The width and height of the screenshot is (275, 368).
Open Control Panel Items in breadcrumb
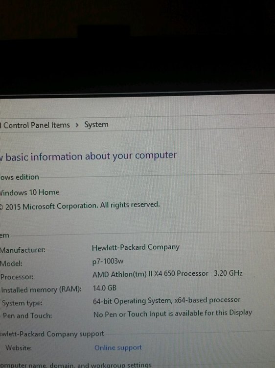coord(37,125)
